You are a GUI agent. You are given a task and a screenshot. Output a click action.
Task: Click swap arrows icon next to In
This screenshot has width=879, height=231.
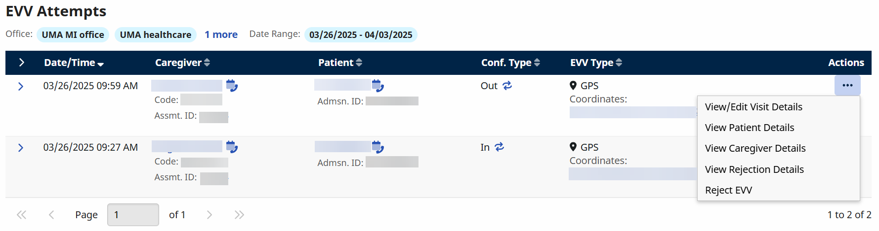tap(500, 147)
